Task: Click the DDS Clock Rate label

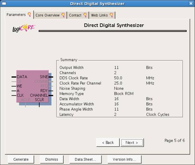Action: pyautogui.click(x=74, y=78)
